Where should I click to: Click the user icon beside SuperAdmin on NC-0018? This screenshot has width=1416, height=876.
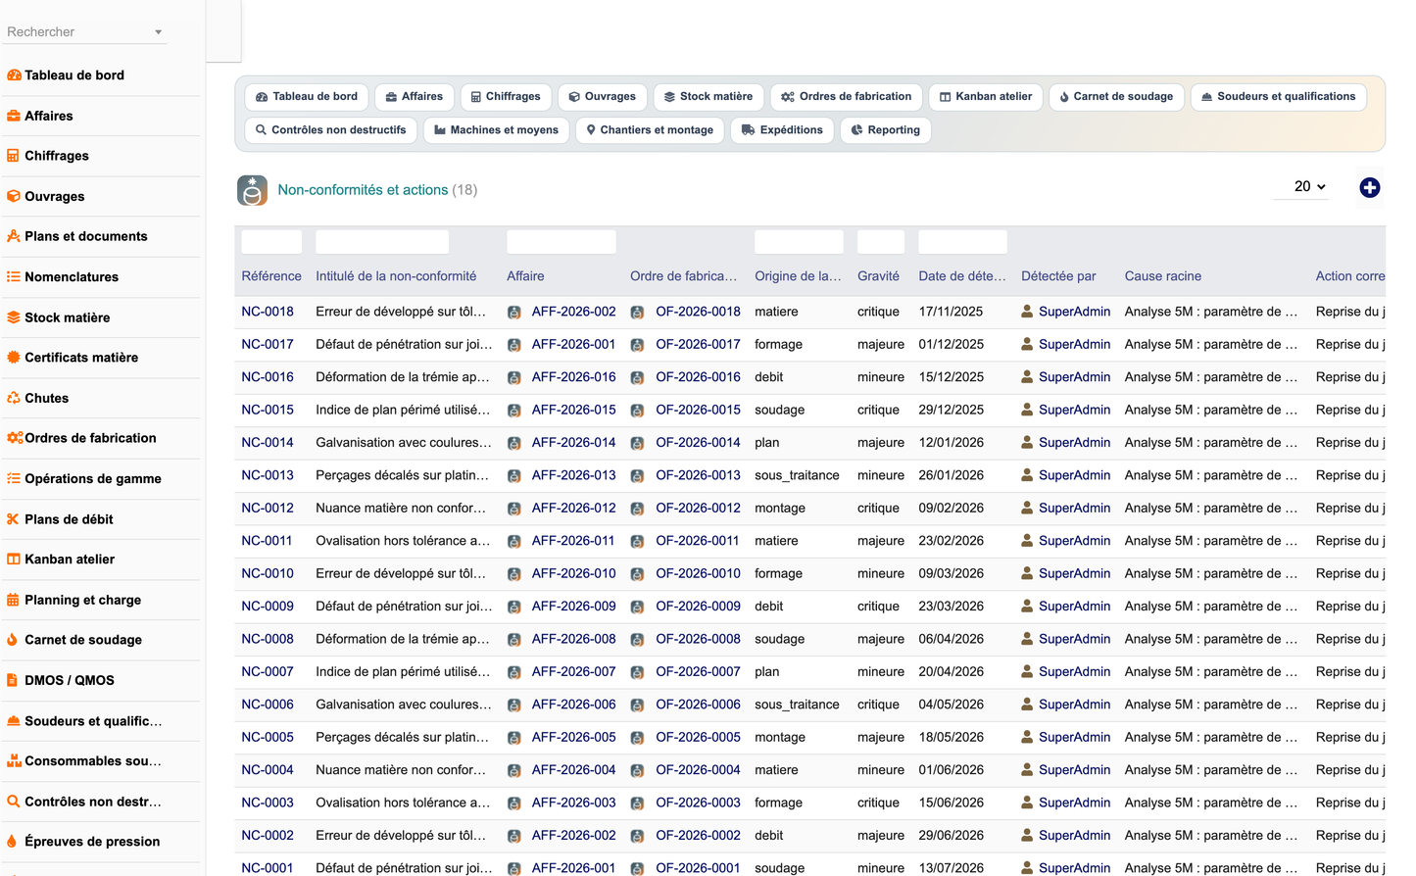tap(1027, 312)
